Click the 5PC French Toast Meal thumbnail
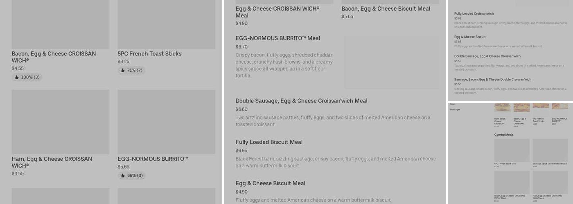 (512, 150)
